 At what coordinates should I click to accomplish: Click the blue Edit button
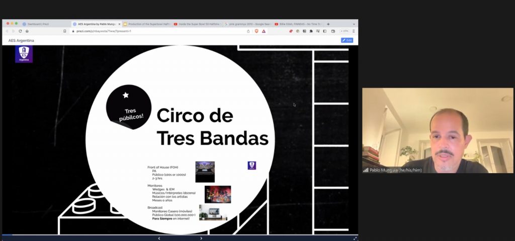347,40
